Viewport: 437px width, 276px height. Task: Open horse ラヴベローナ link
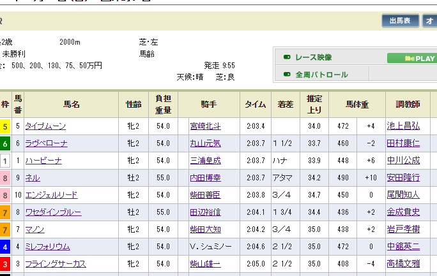46,143
